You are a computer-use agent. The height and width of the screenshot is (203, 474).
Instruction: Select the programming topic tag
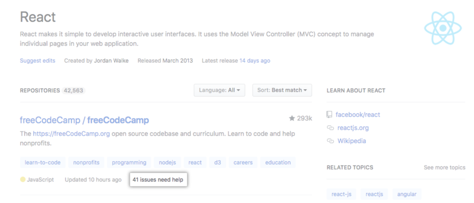click(129, 162)
